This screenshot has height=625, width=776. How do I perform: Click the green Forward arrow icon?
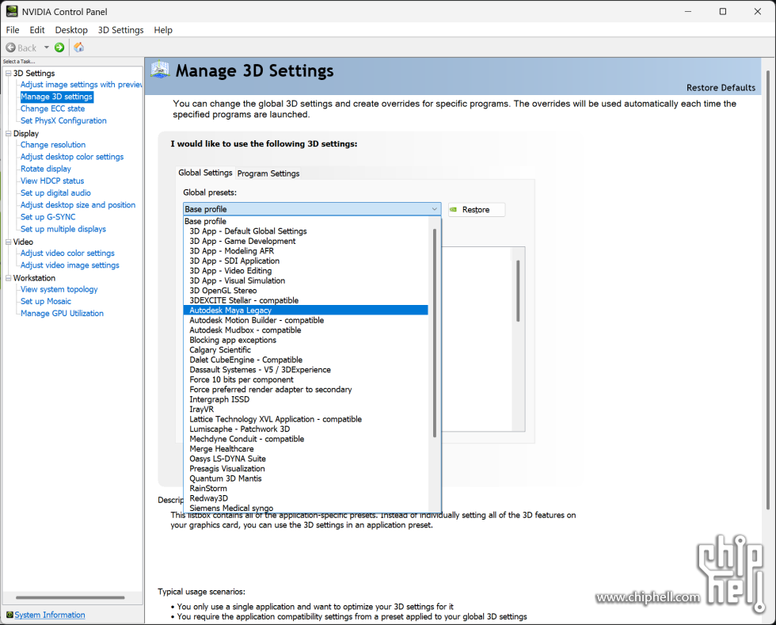[x=59, y=48]
